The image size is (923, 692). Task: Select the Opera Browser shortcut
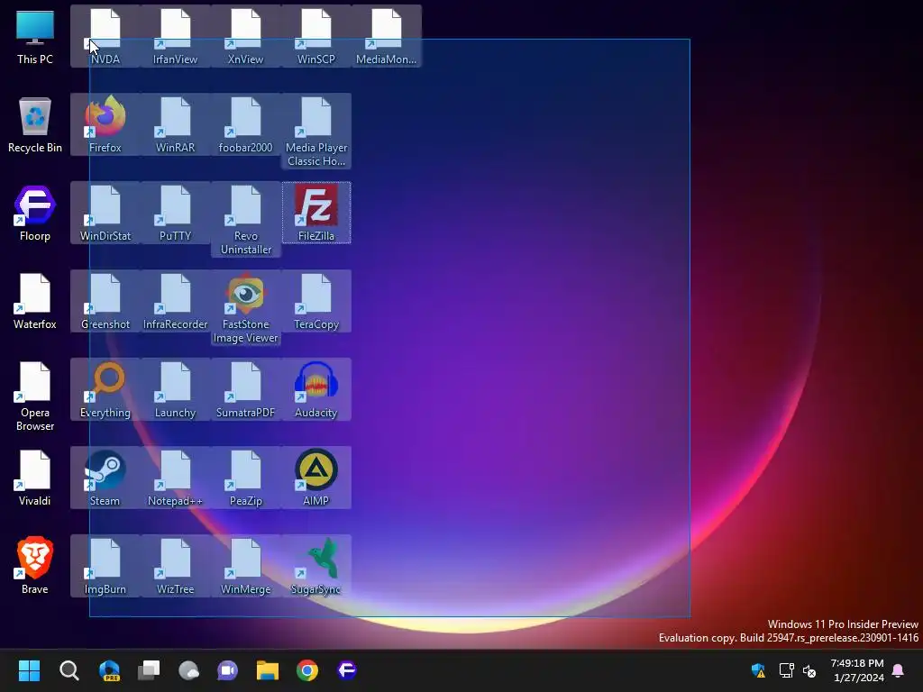[35, 396]
